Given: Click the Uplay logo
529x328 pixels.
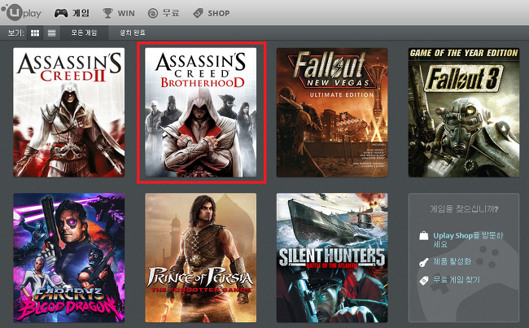Looking at the screenshot, I should [x=22, y=12].
